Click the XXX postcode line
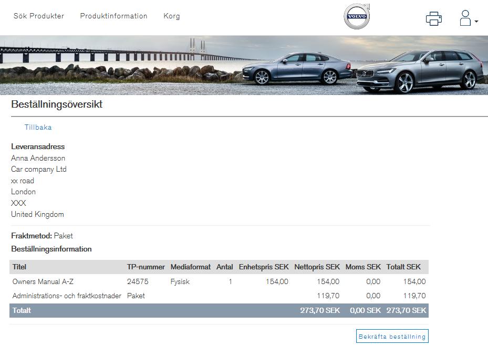This screenshot has height=346, width=488. click(18, 203)
